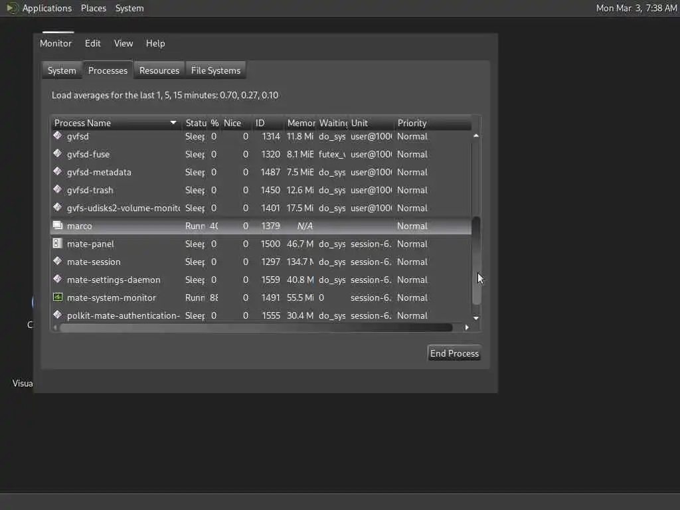
Task: Select the gvfsd-trash process name
Action: [90, 190]
